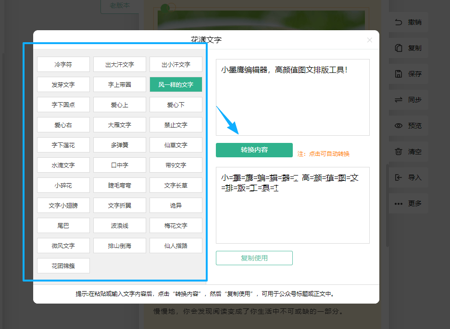Close the 花漾文字 dialog

click(x=369, y=40)
